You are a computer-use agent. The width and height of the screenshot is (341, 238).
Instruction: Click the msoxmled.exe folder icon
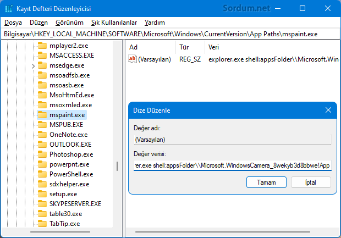[x=42, y=105]
